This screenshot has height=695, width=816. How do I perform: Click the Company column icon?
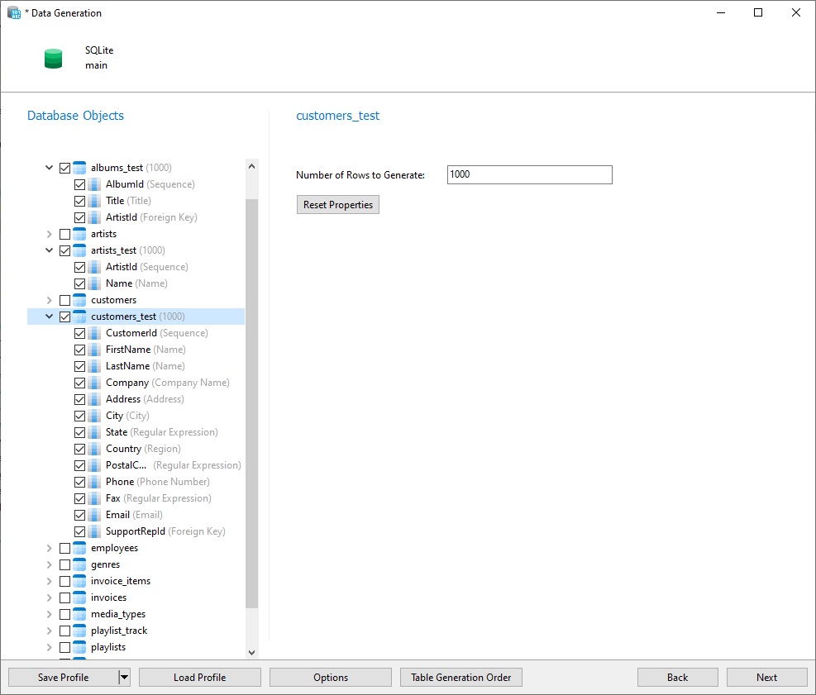click(94, 383)
